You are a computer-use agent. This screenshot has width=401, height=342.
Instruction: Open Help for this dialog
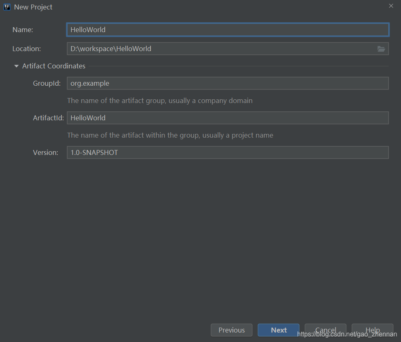pos(373,330)
